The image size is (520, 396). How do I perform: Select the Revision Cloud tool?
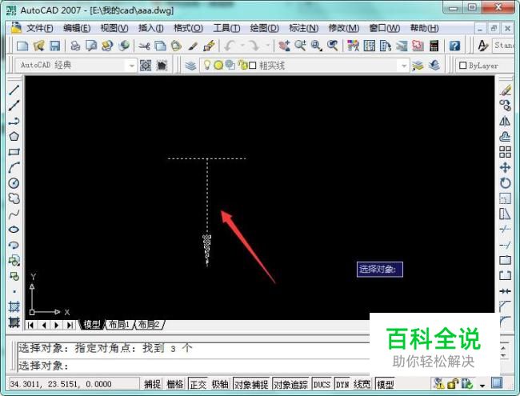point(14,198)
